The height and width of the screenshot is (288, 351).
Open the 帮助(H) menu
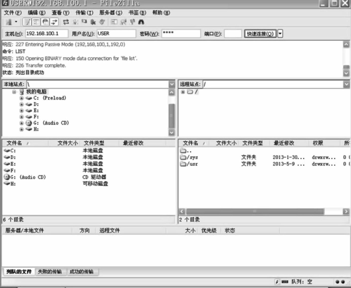tap(161, 13)
